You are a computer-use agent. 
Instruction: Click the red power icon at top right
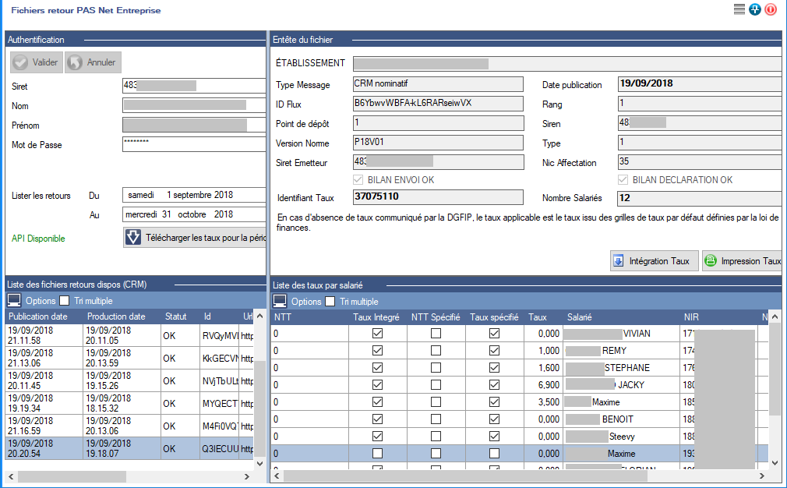pyautogui.click(x=771, y=9)
